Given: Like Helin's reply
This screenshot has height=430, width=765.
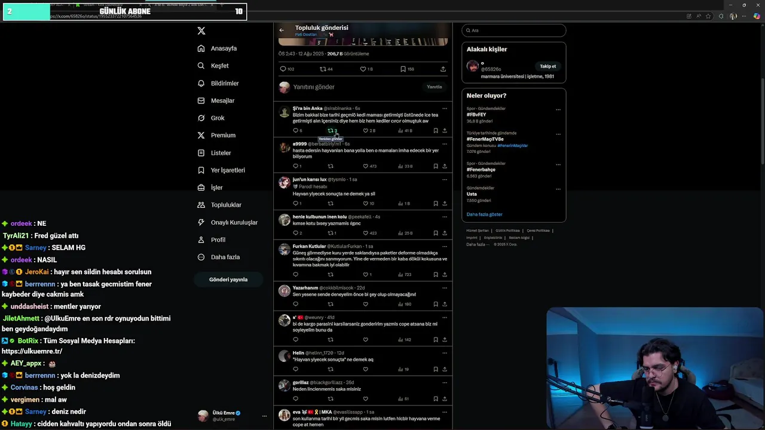Looking at the screenshot, I should pyautogui.click(x=365, y=369).
